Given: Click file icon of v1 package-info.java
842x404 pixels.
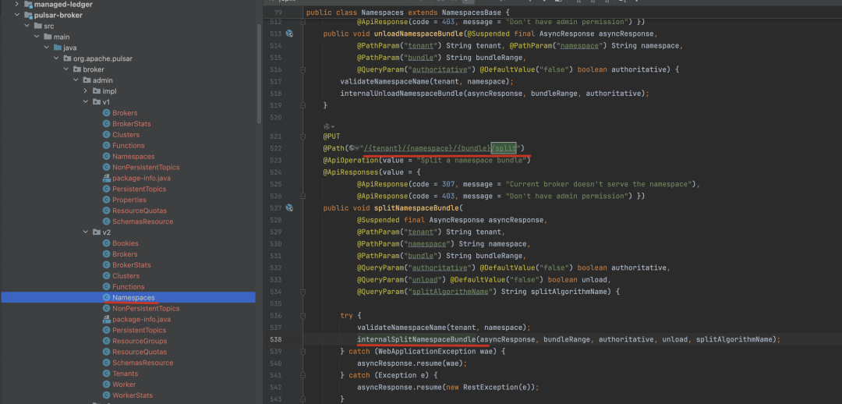Looking at the screenshot, I should [106, 179].
